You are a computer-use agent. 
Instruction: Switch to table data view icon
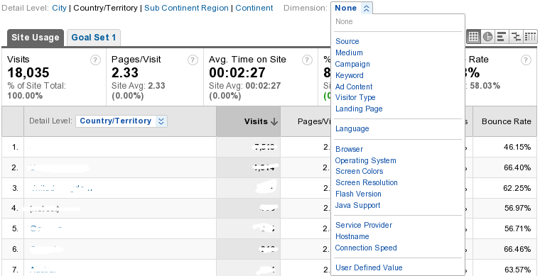point(473,36)
